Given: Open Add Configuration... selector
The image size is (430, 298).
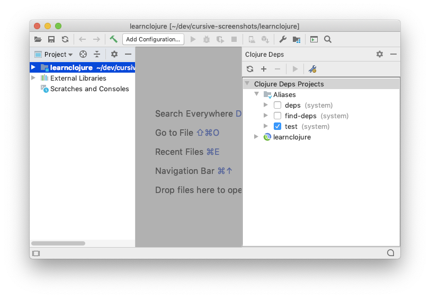Looking at the screenshot, I should coord(153,39).
